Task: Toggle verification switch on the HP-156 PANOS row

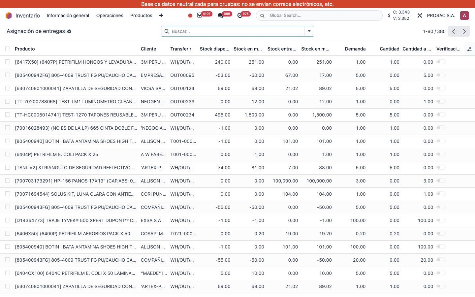Action: click(x=441, y=181)
